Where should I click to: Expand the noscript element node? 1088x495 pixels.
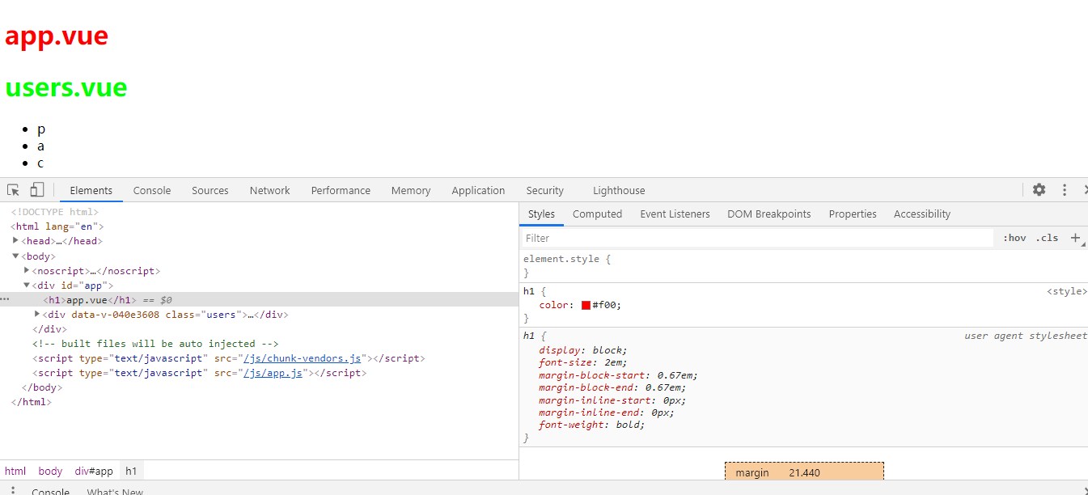pos(27,270)
